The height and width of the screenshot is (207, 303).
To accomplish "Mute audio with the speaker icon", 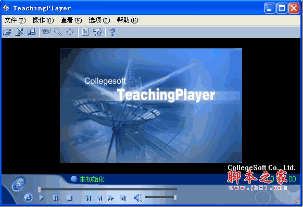I will click(138, 198).
